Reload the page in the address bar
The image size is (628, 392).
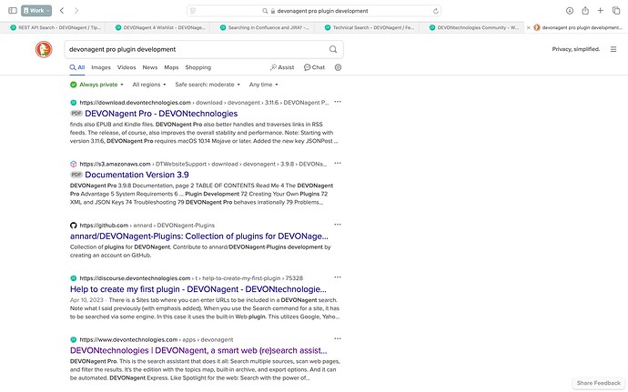pos(436,11)
